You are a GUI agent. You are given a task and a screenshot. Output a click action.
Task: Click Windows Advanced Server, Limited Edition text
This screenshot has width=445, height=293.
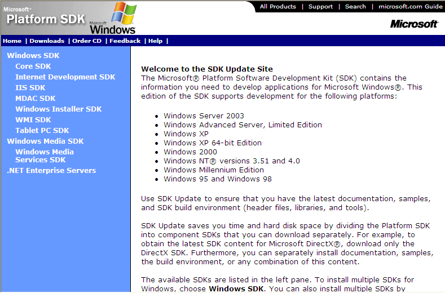point(243,125)
